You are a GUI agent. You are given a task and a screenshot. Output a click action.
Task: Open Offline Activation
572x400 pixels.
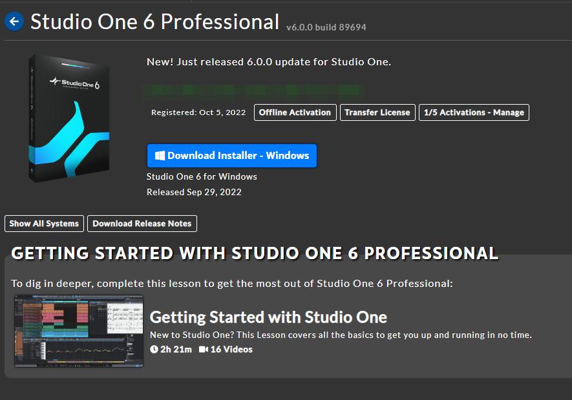click(x=295, y=112)
